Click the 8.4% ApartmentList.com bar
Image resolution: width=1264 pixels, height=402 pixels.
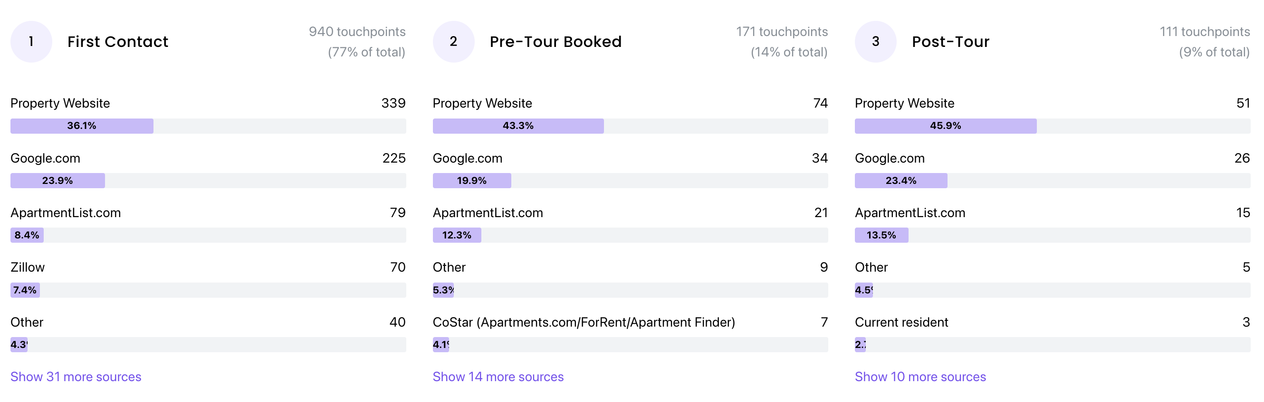coord(27,235)
